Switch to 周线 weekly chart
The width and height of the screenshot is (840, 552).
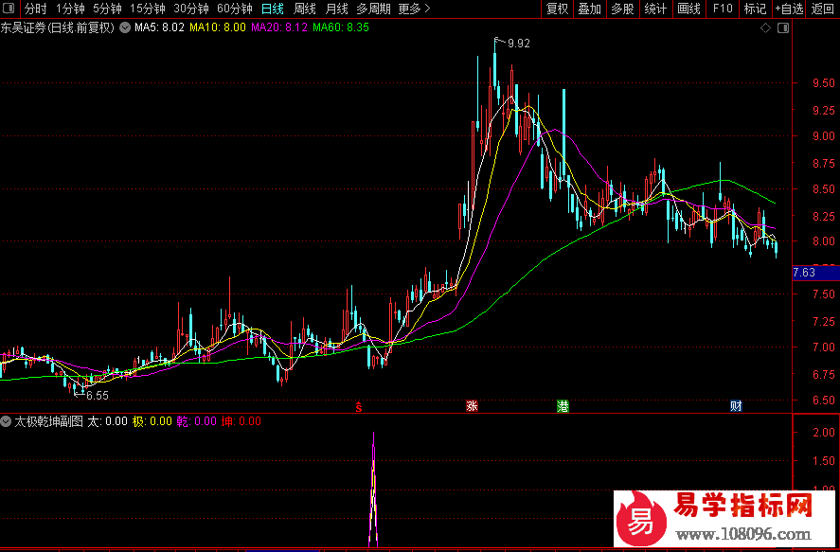305,9
